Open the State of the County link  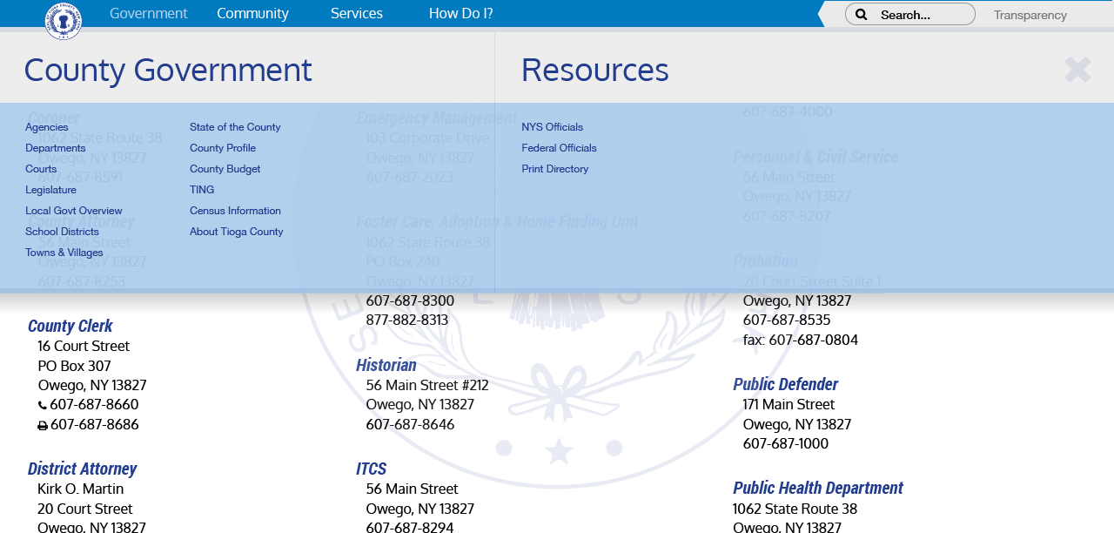point(235,127)
